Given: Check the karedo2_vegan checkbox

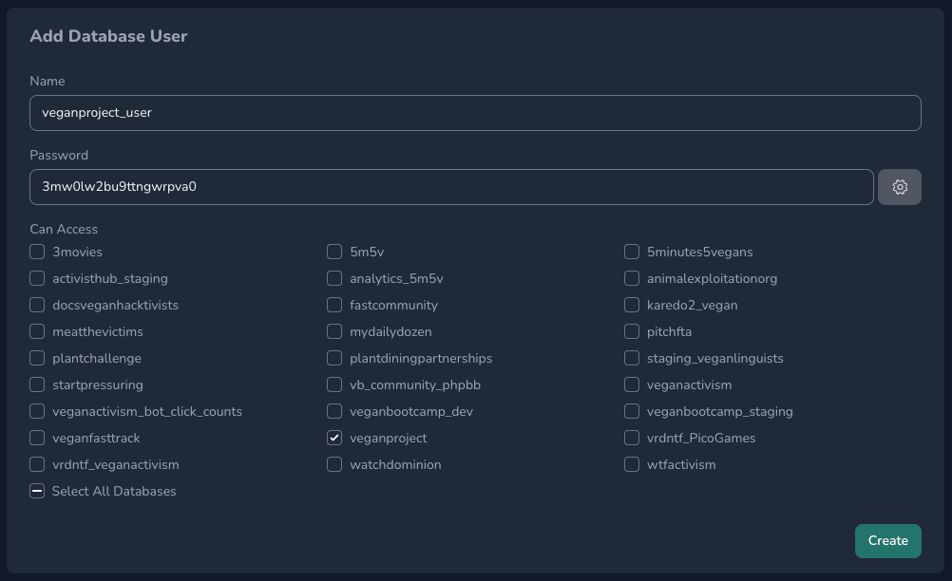Looking at the screenshot, I should [632, 305].
